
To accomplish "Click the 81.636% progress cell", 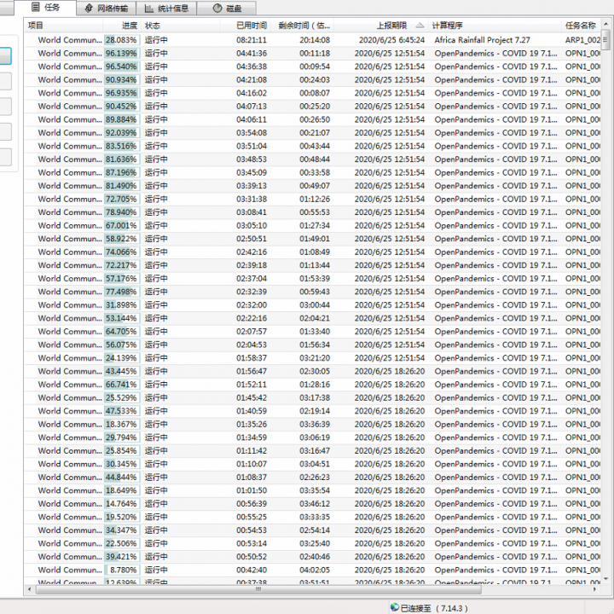I will point(122,159).
